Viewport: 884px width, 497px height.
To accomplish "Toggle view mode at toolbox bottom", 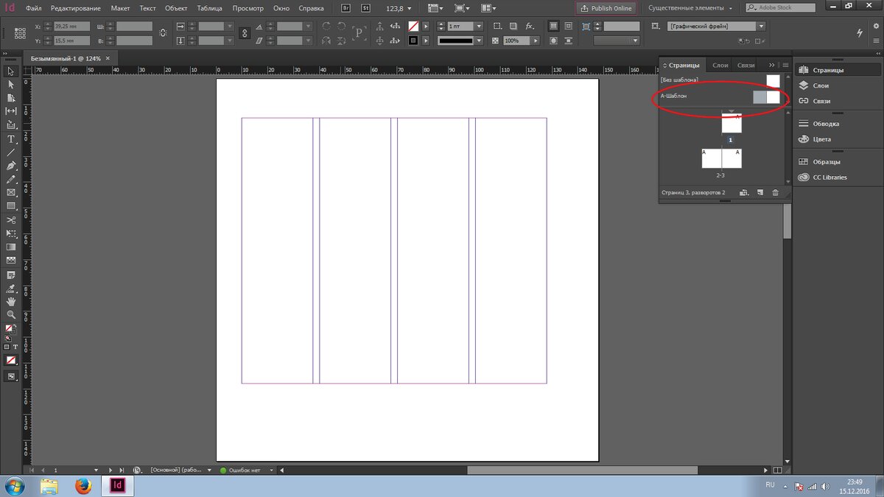I will [11, 376].
